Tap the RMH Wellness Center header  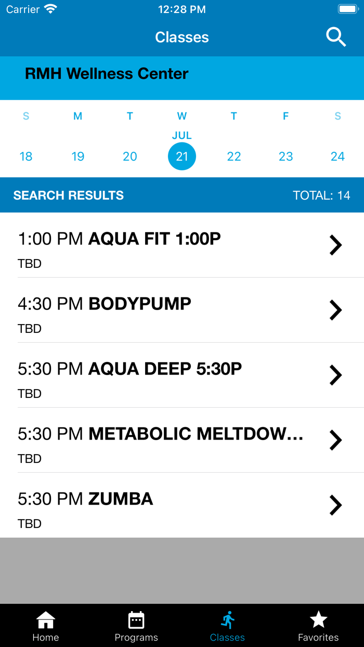[x=107, y=74]
